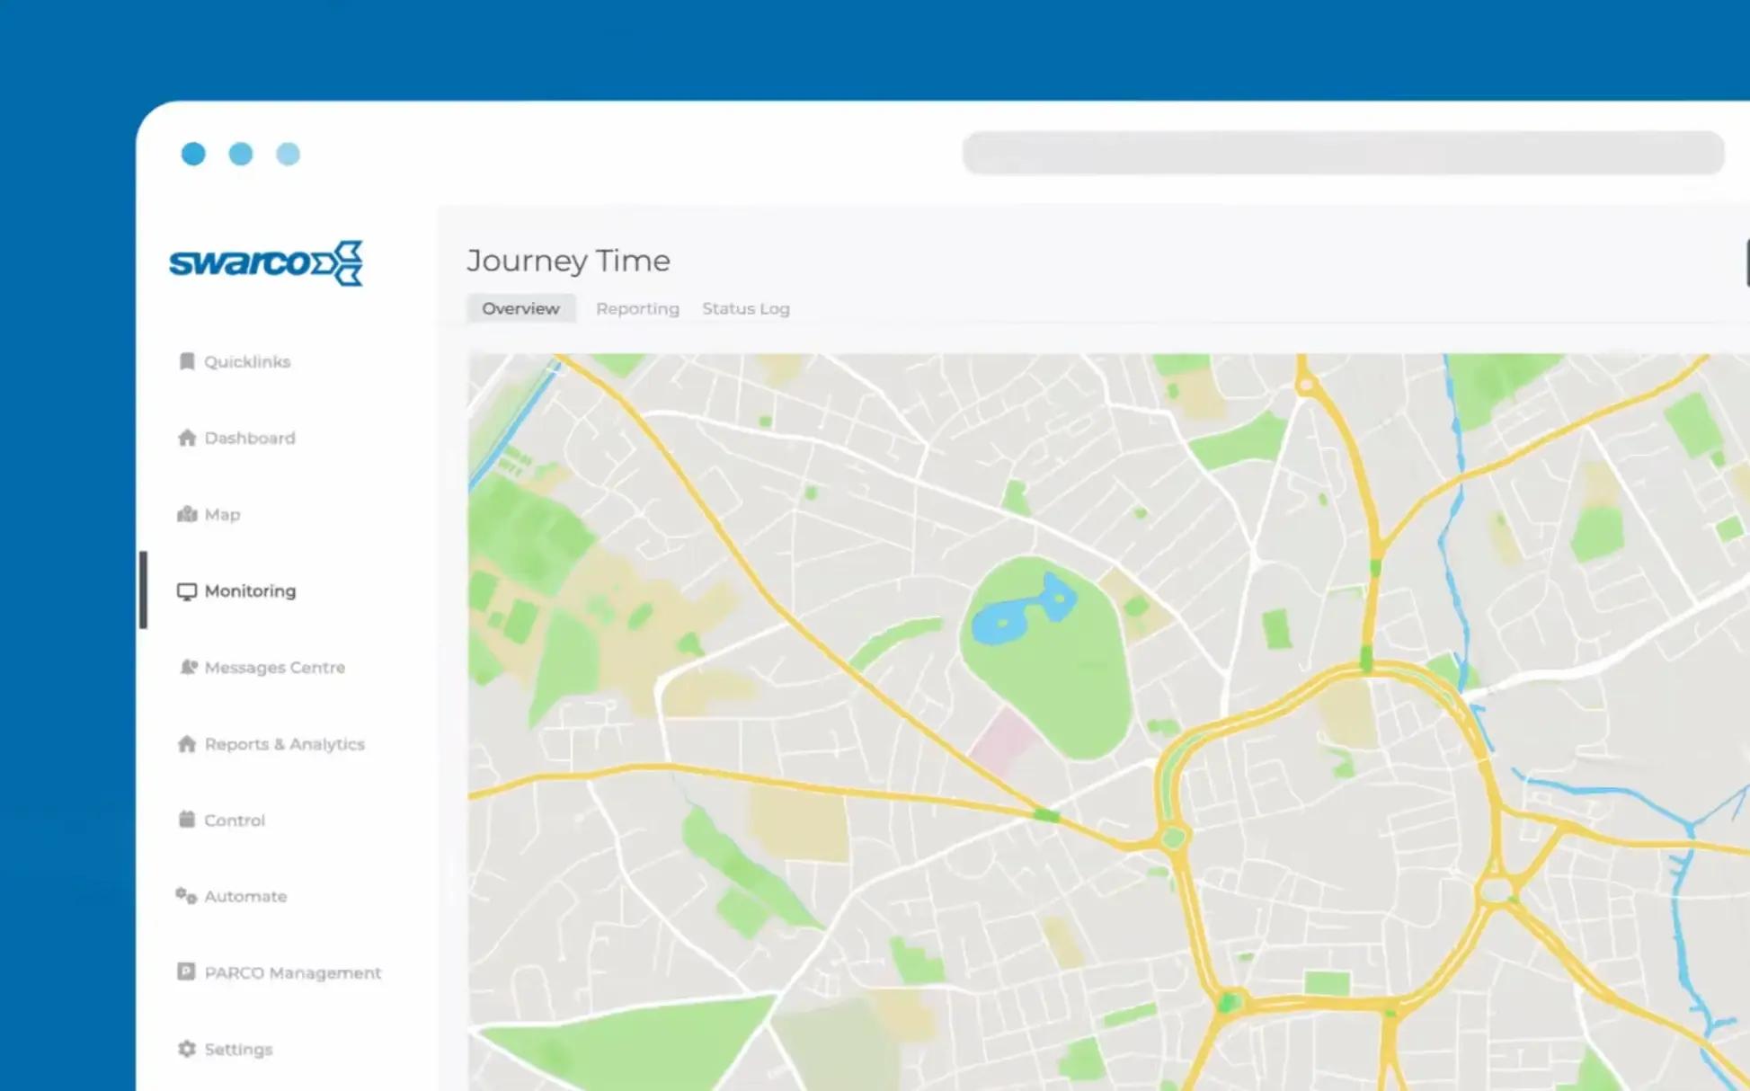This screenshot has width=1750, height=1091.
Task: Click the PARCO Management parking icon
Action: click(186, 972)
